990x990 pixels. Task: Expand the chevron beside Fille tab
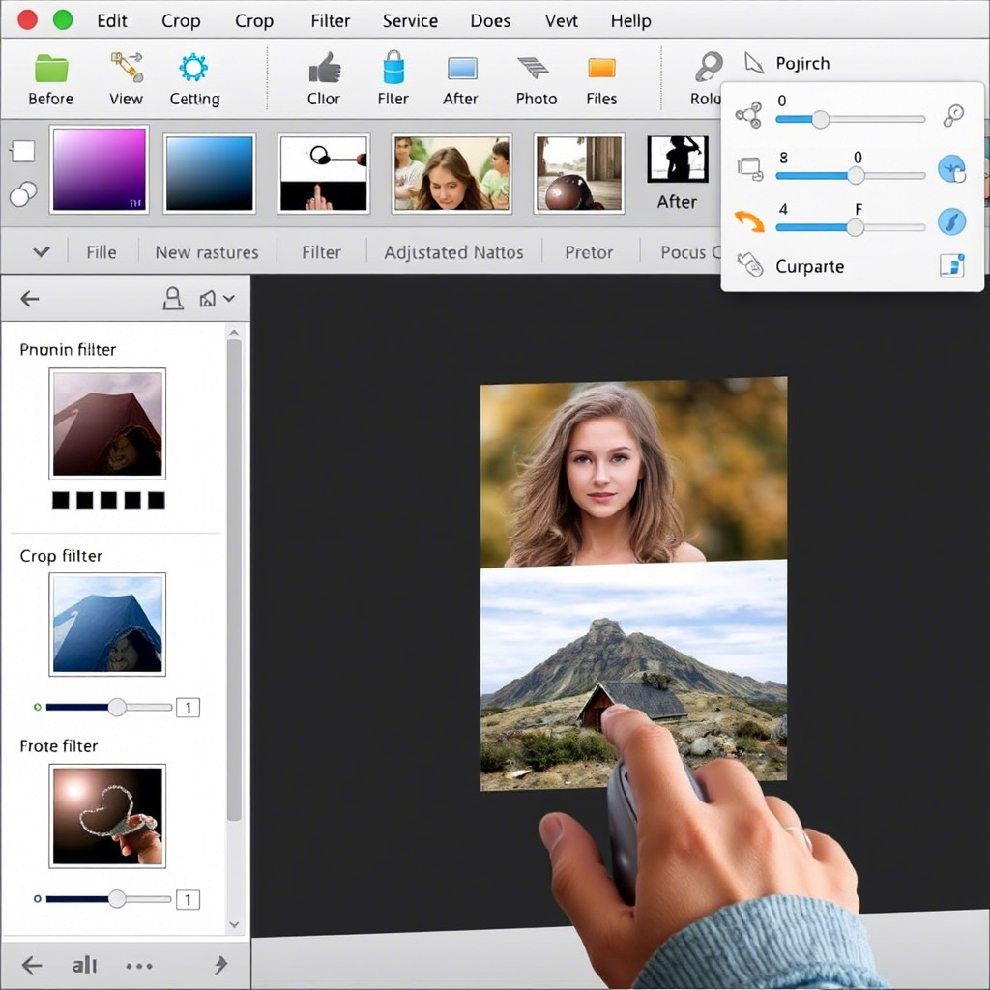[x=42, y=252]
